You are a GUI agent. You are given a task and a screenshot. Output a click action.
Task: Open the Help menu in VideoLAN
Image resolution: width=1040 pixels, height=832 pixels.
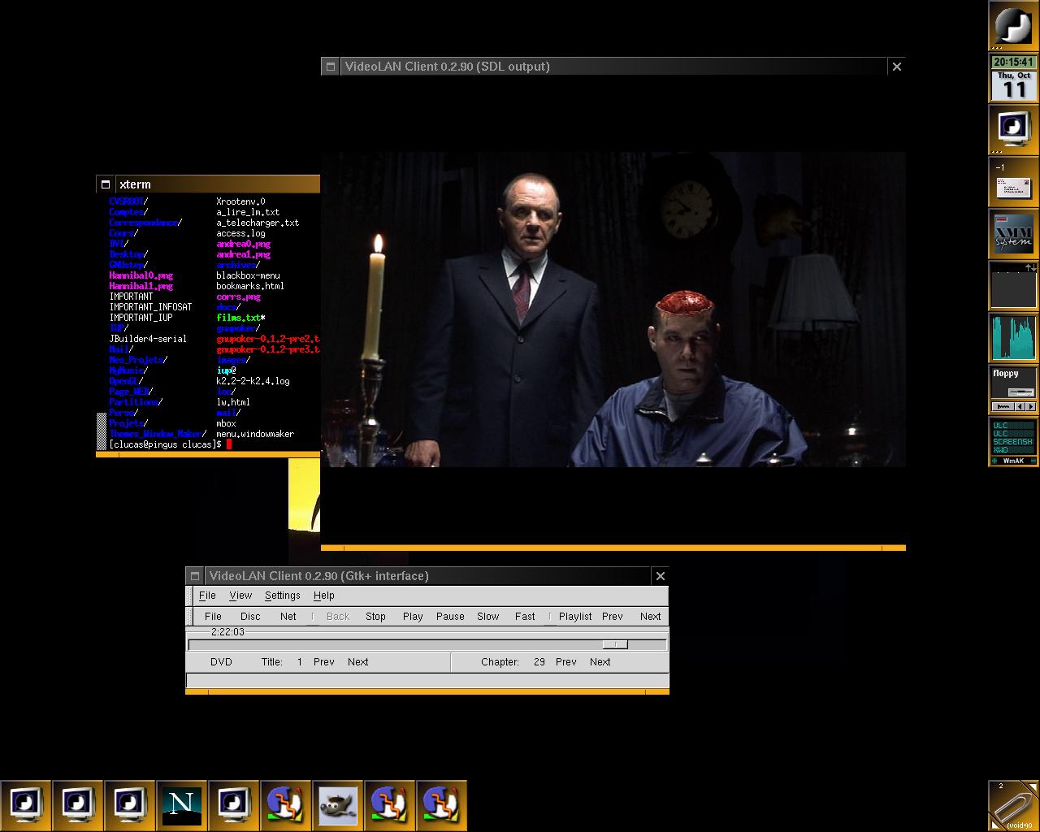click(323, 596)
